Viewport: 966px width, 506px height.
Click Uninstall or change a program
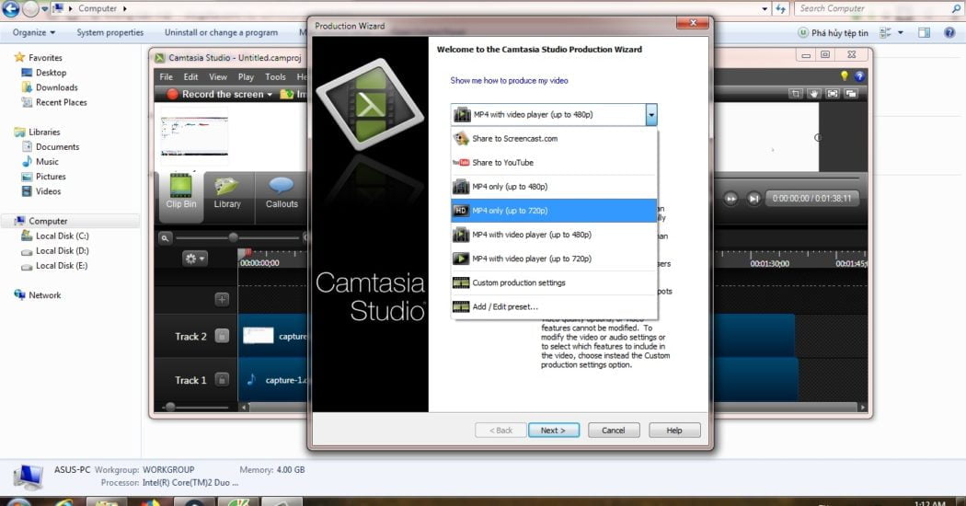(x=221, y=33)
